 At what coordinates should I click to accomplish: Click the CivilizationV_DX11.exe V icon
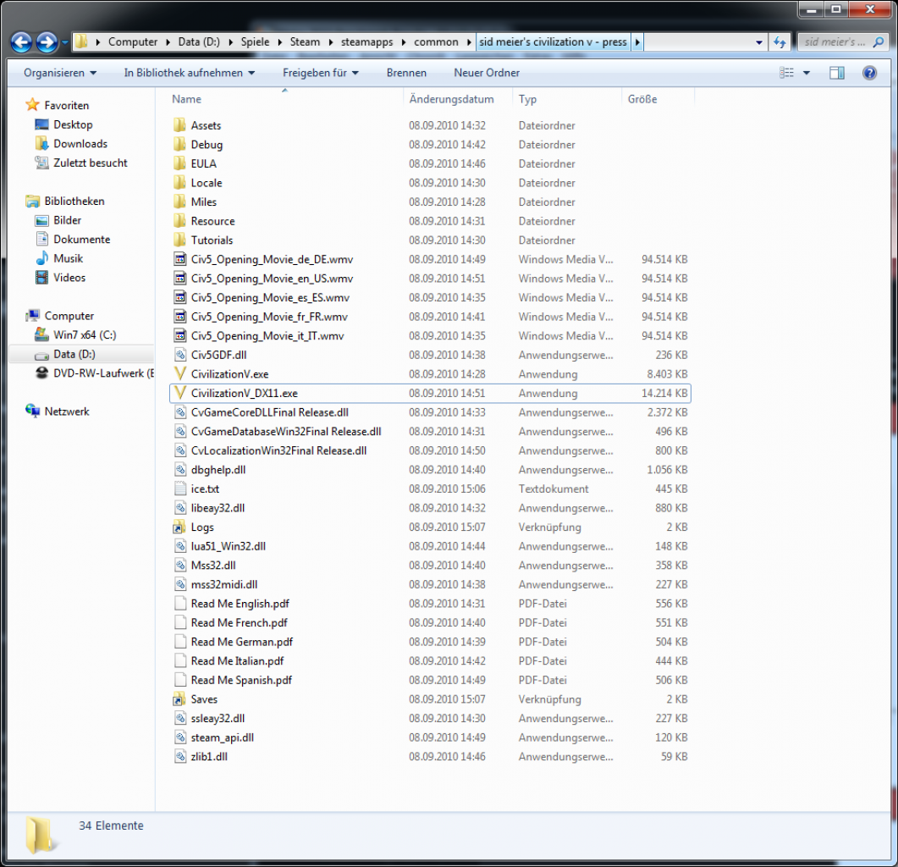179,393
